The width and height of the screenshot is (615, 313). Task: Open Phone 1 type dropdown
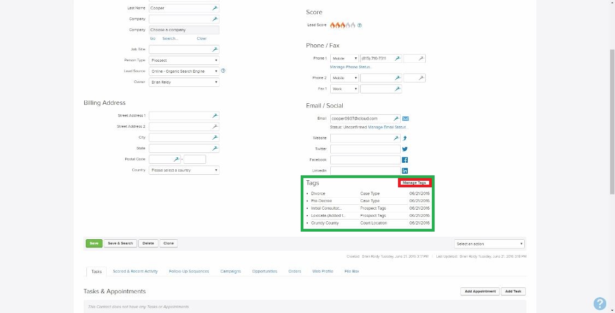click(344, 58)
